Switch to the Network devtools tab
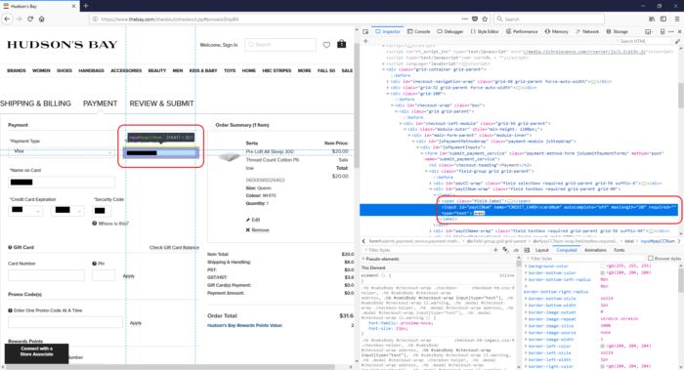The image size is (684, 370). coord(587,31)
